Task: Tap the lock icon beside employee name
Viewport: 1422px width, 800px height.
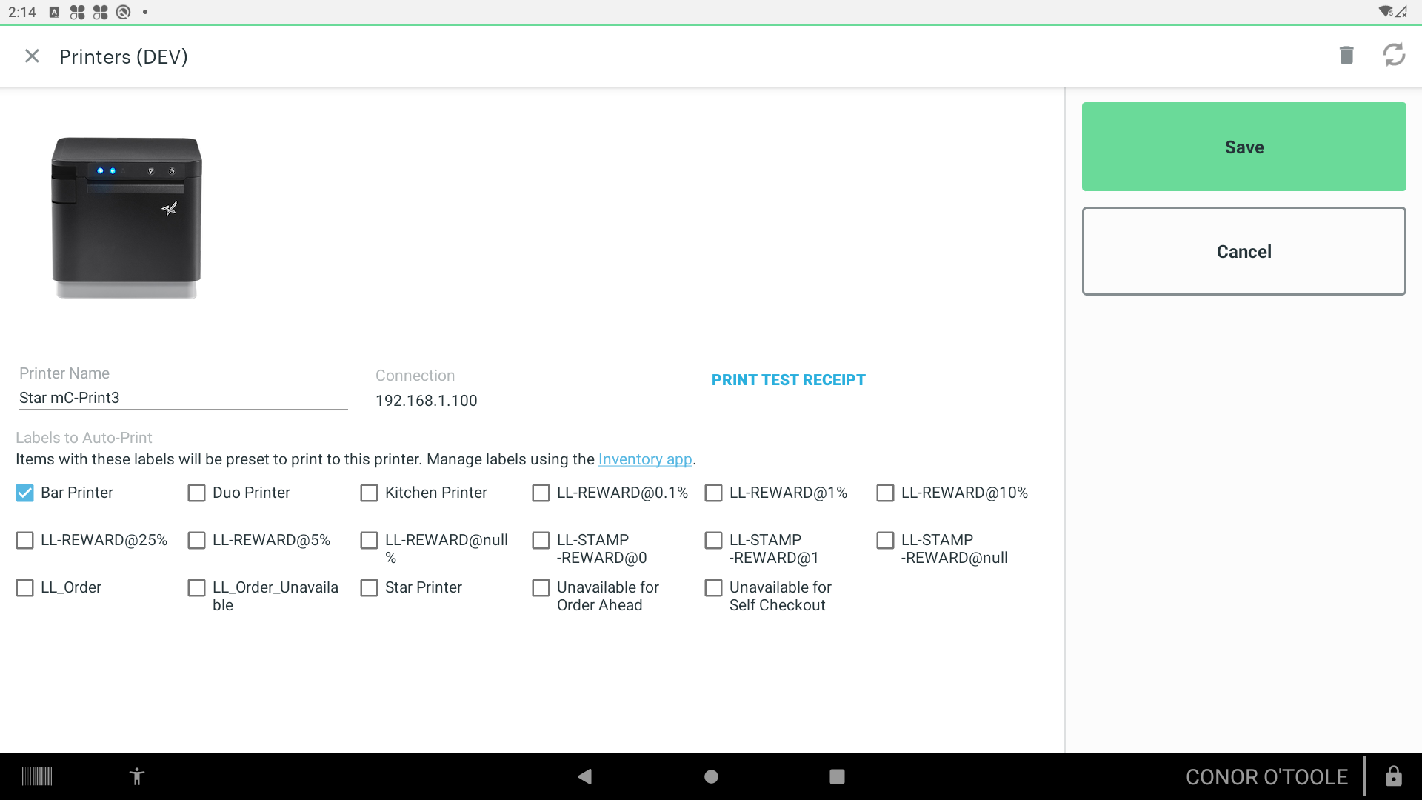Action: point(1393,776)
